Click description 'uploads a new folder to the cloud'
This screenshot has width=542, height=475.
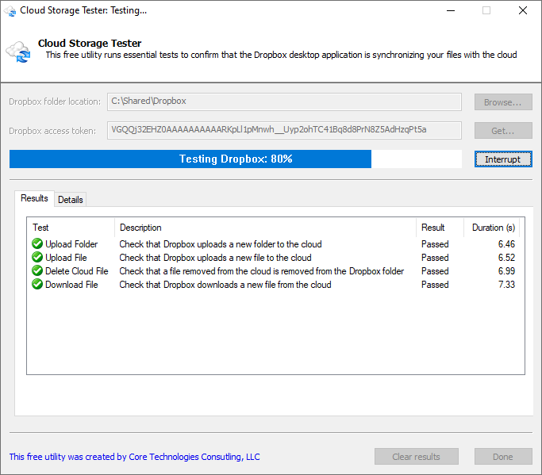(259, 244)
